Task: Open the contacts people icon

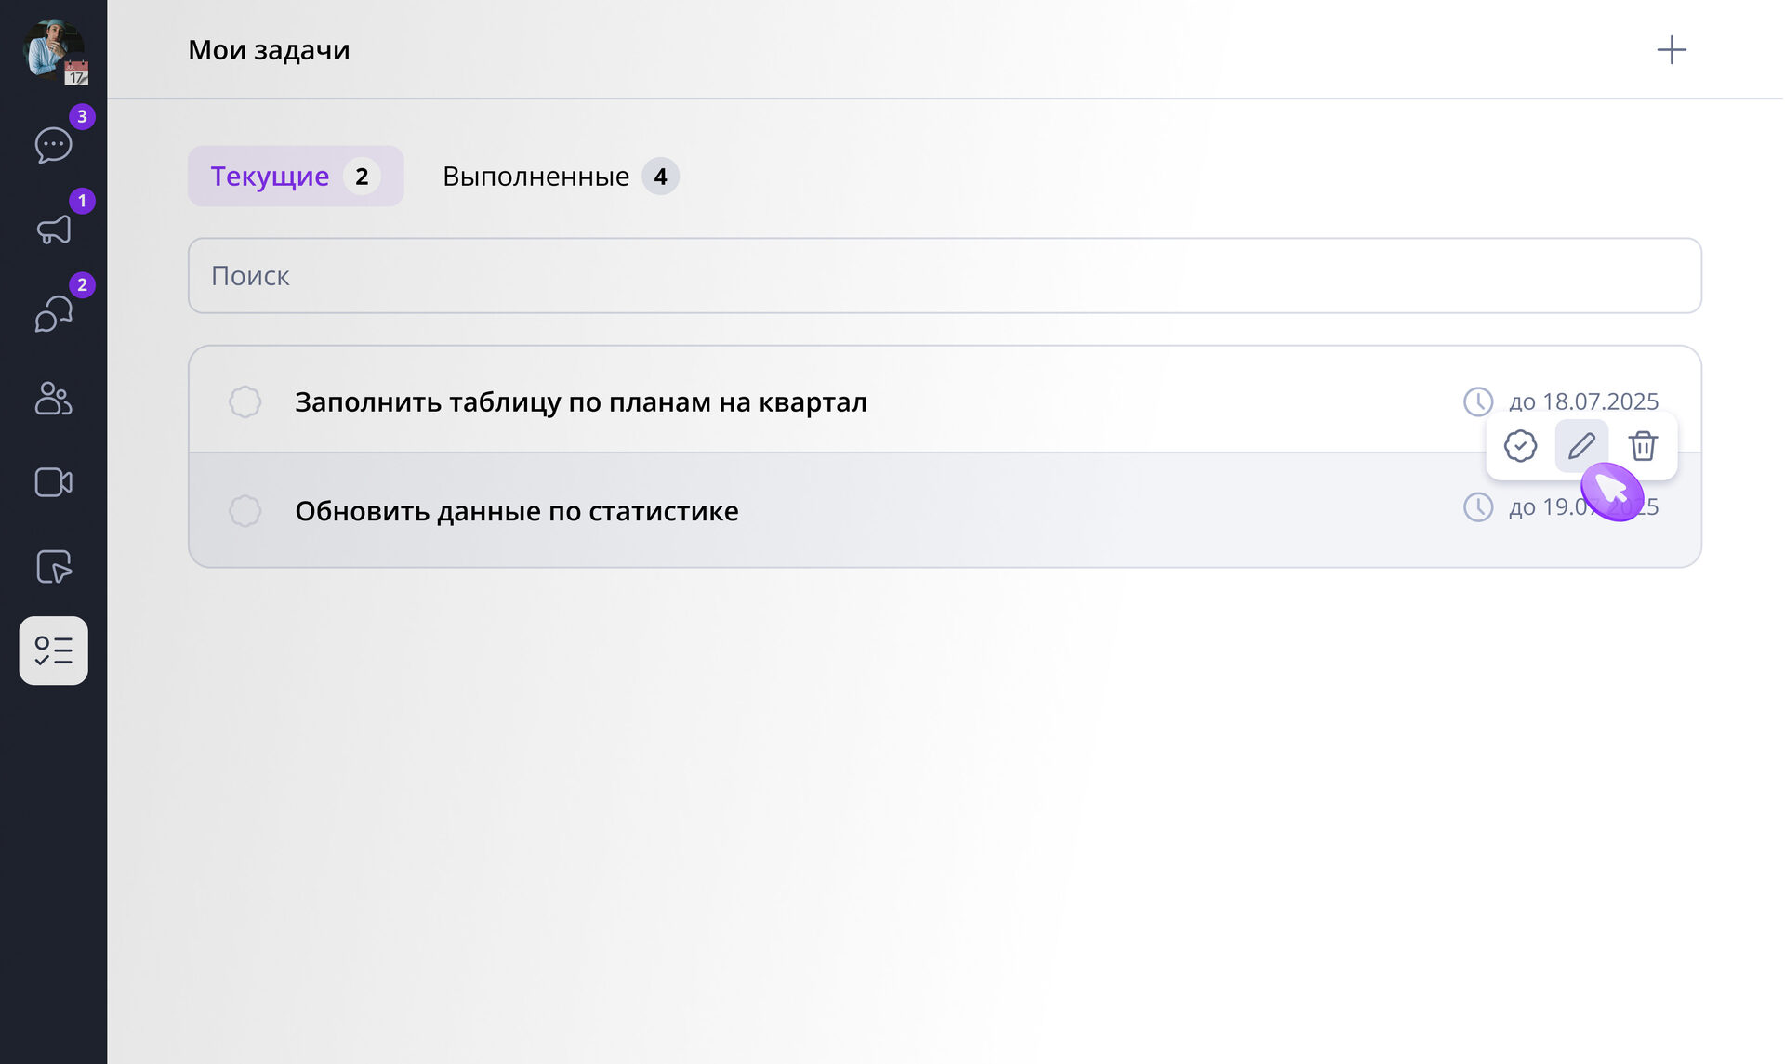Action: [x=53, y=398]
